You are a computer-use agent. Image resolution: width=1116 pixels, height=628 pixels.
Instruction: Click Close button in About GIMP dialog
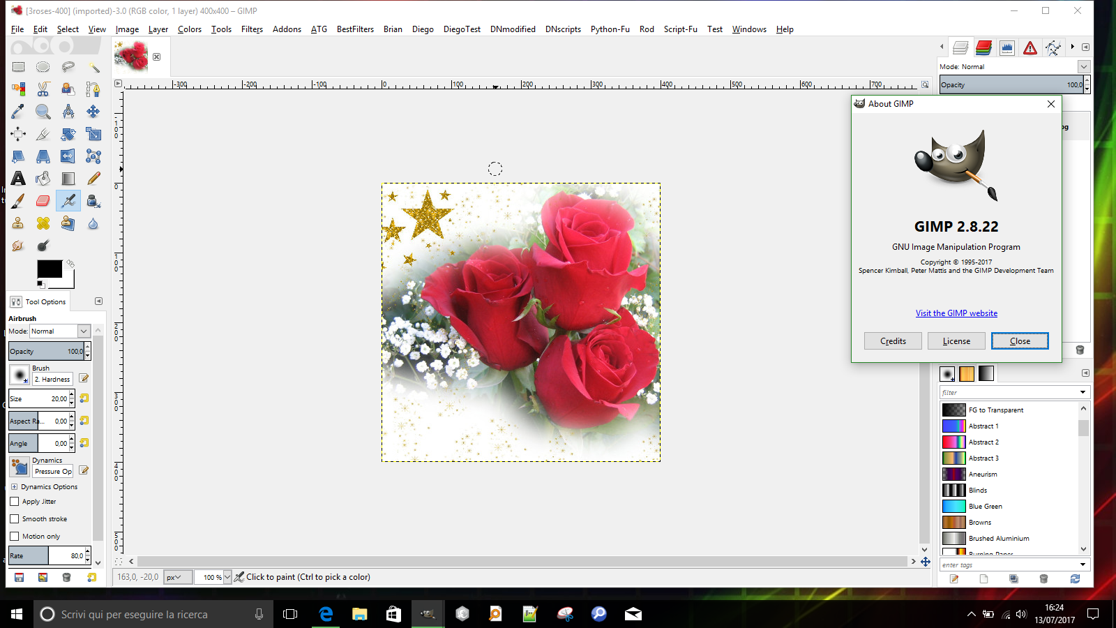(1020, 341)
